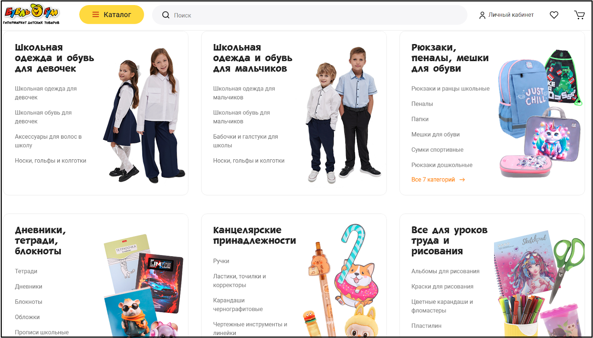Screen dimensions: 593x338
Task: Open Личный кабинет account link
Action: [x=511, y=15]
